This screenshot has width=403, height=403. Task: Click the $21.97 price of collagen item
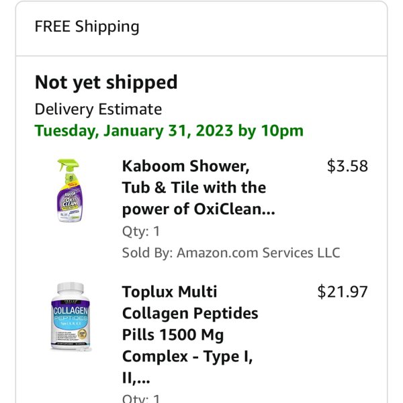343,292
